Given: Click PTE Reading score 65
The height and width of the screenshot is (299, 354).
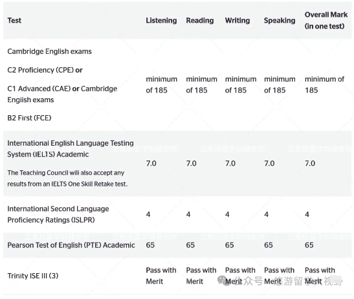Looking at the screenshot, I should point(190,245).
